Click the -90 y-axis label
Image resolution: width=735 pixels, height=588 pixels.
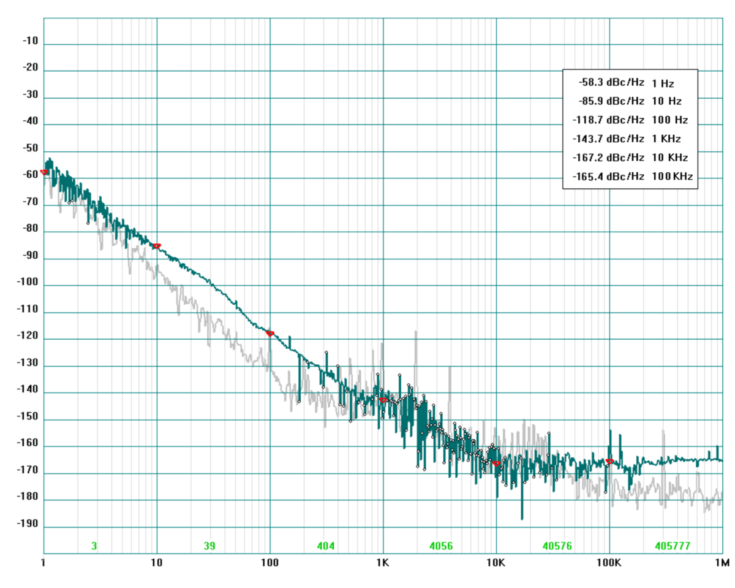click(31, 256)
